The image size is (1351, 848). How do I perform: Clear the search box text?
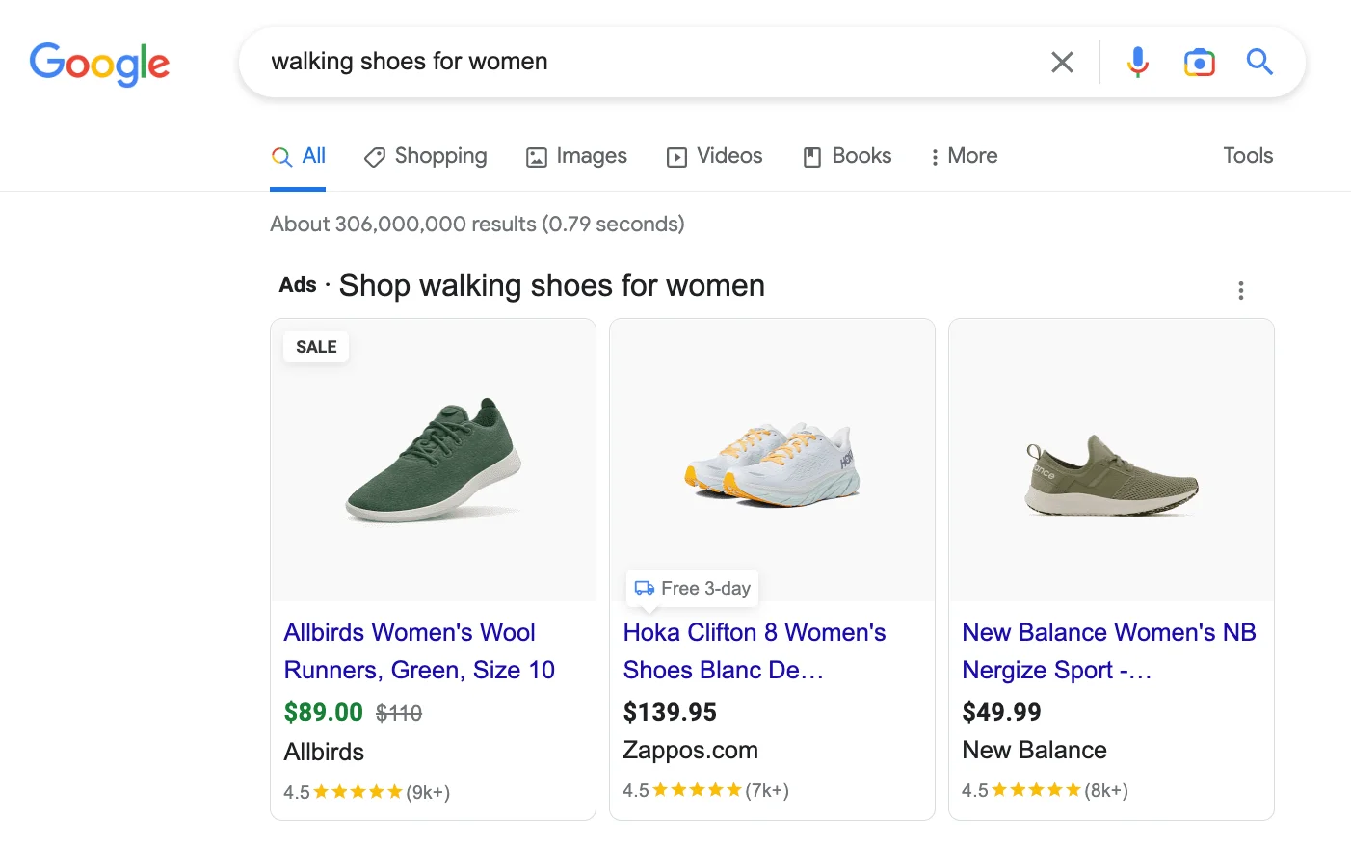coord(1062,63)
